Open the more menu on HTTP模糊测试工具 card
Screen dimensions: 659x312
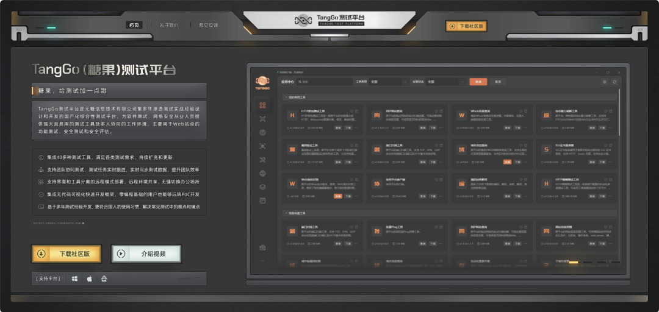click(611, 196)
